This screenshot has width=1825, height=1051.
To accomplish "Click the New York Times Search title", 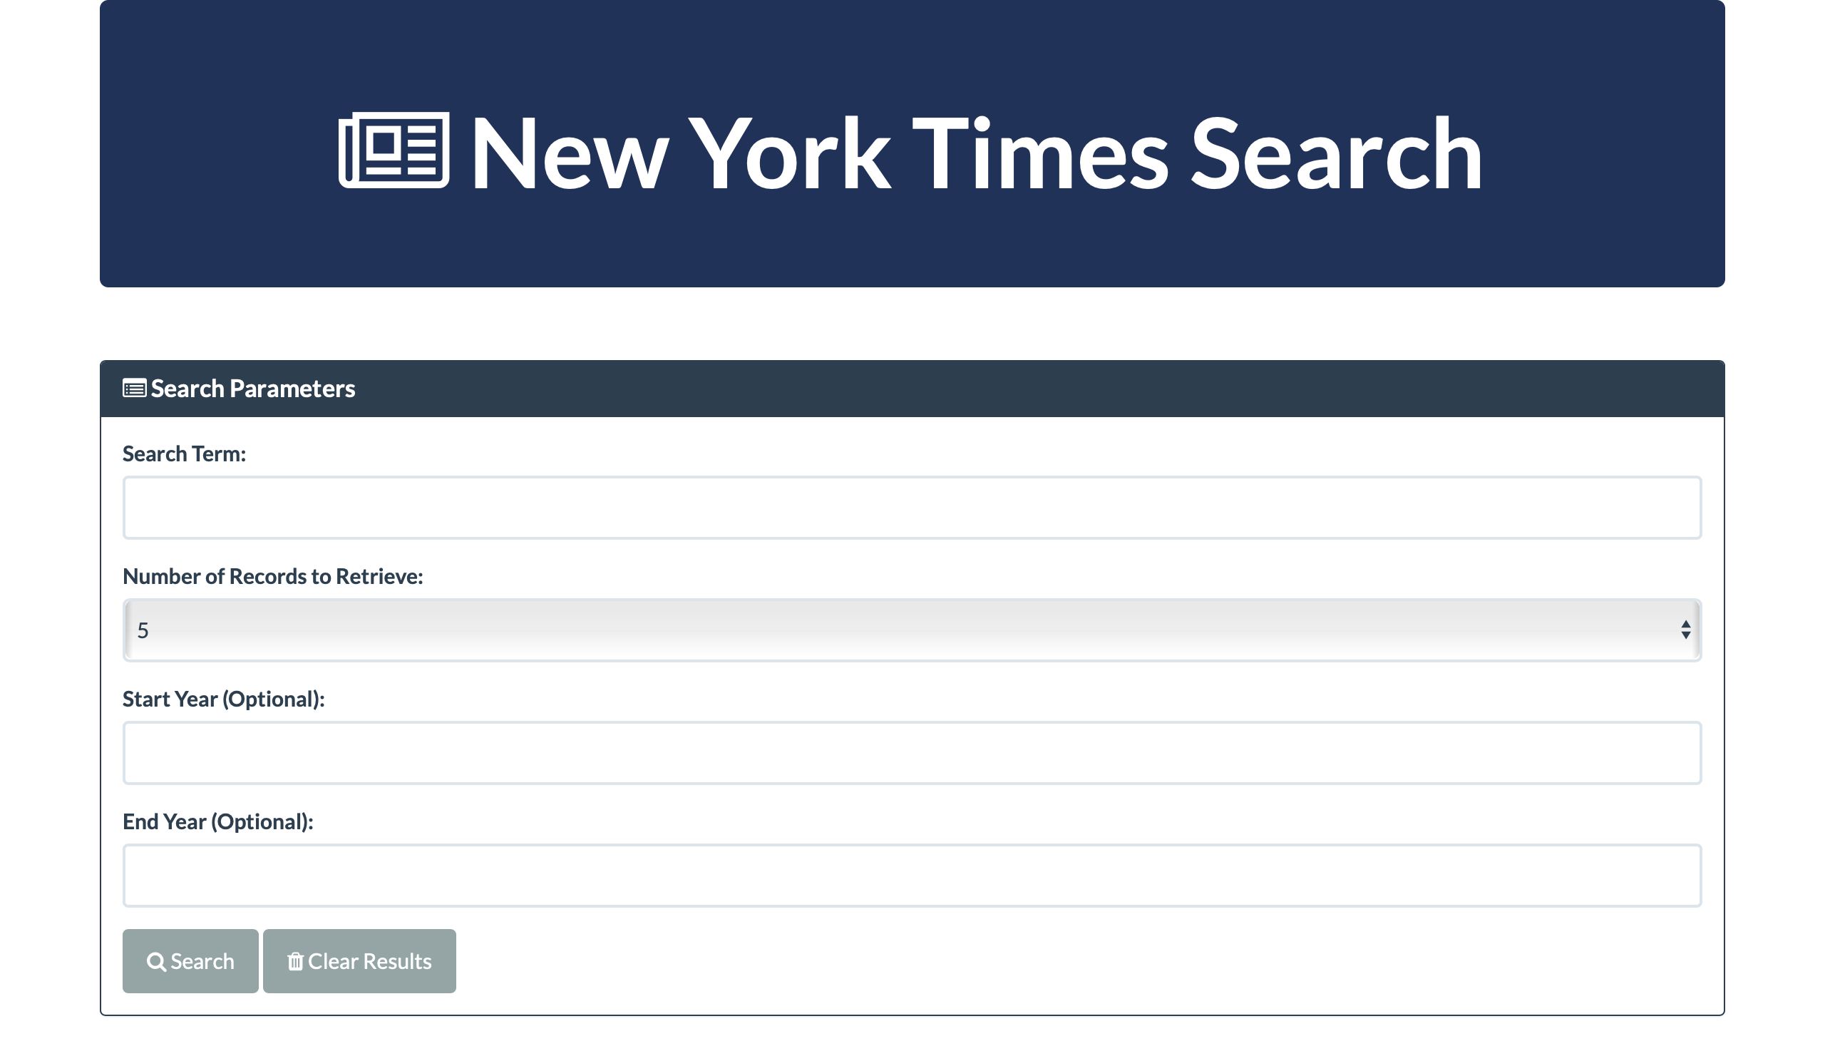I will pyautogui.click(x=977, y=153).
